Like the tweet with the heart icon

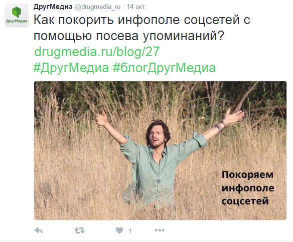(x=119, y=230)
